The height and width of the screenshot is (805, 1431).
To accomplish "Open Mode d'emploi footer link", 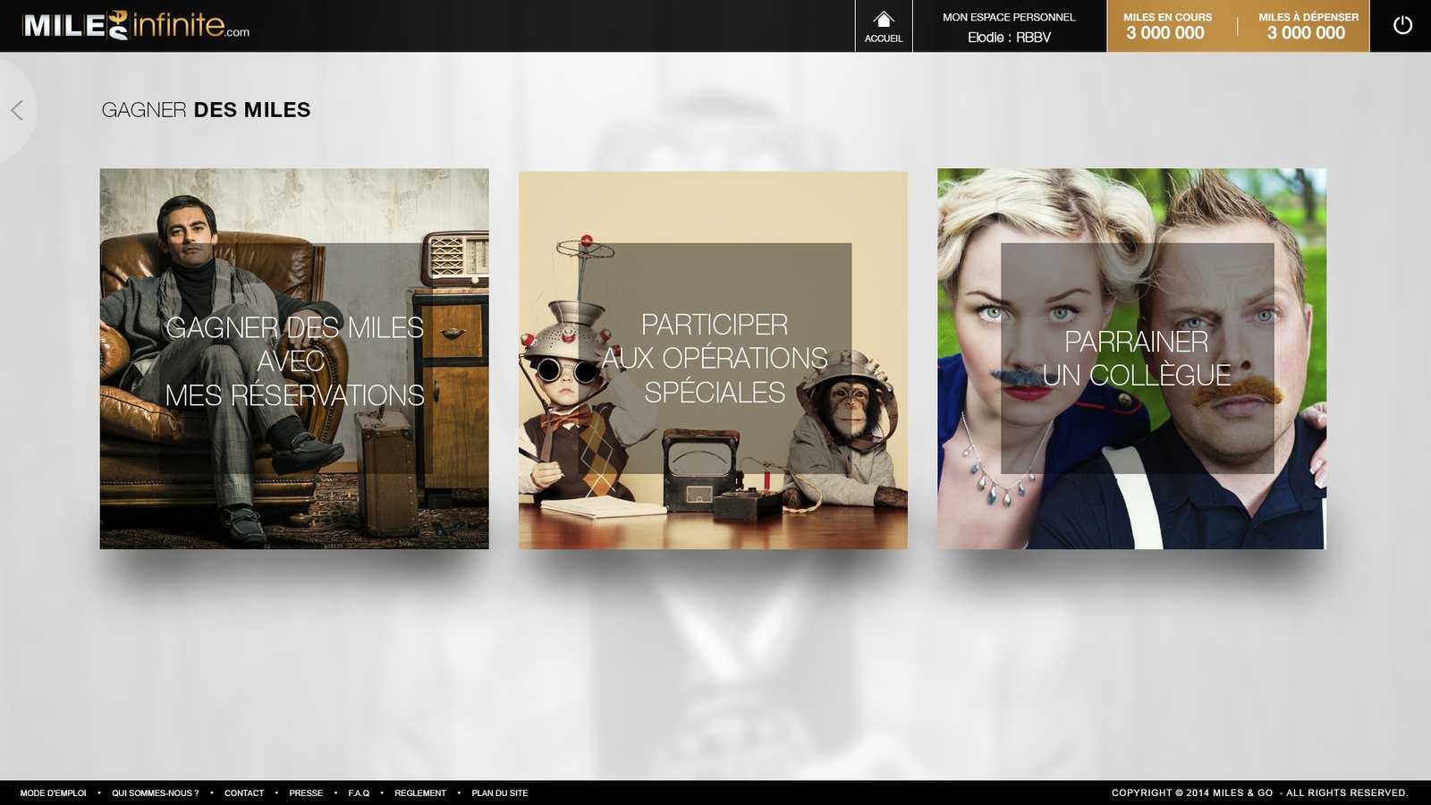I will pos(54,793).
